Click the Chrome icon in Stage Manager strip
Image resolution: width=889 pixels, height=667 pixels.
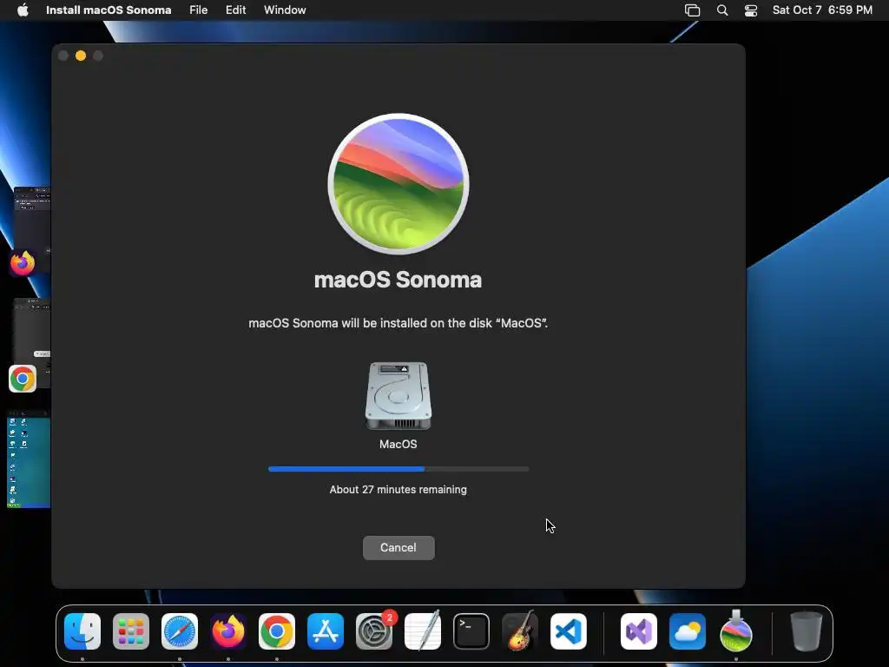point(23,379)
